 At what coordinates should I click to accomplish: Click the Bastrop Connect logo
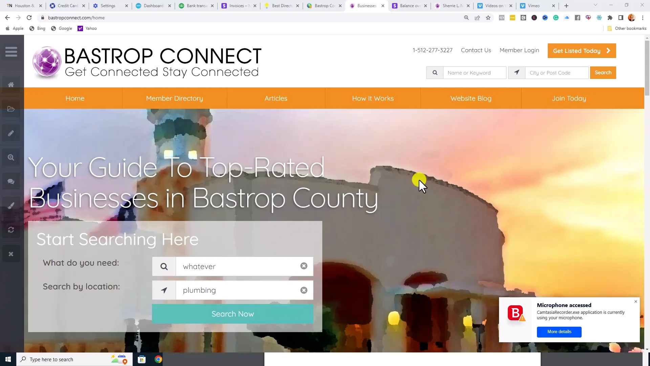point(147,63)
